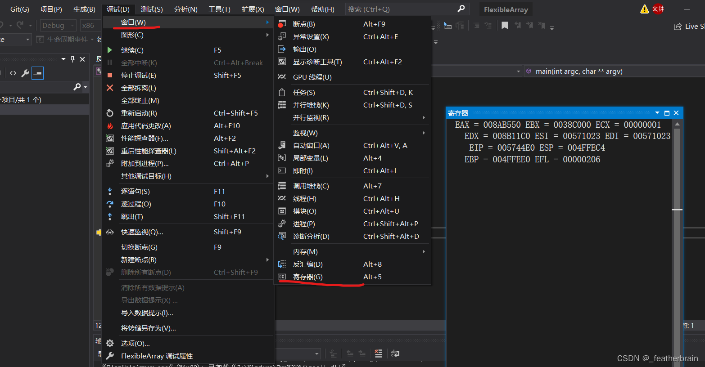Expand the New Breakpoint submenu

[x=188, y=260]
